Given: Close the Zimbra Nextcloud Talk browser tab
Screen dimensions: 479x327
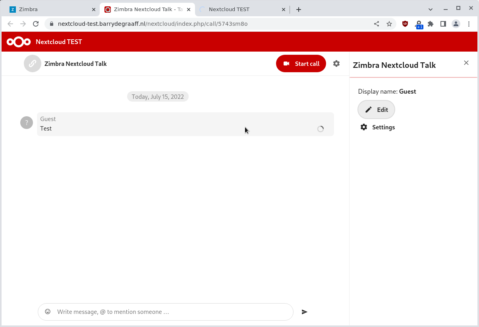Looking at the screenshot, I should (189, 10).
